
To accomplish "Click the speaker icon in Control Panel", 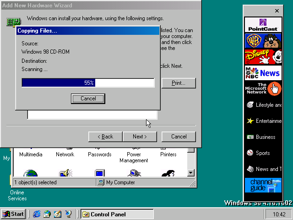I will pos(65,173).
